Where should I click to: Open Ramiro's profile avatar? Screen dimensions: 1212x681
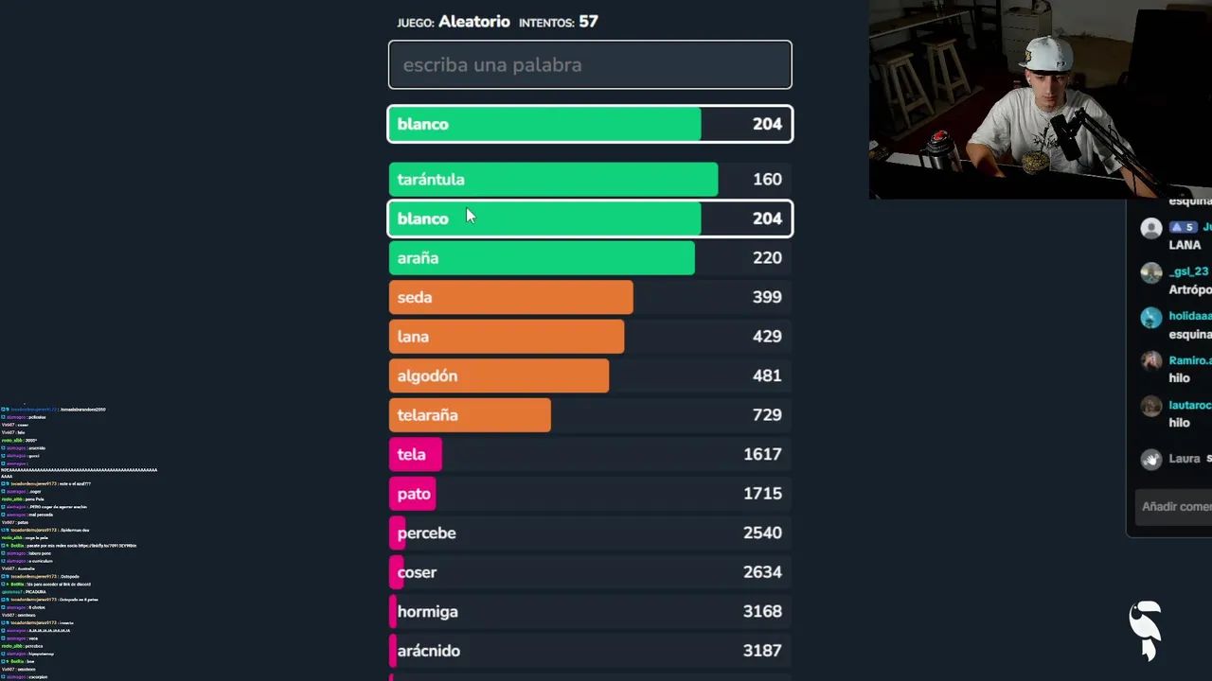pyautogui.click(x=1151, y=361)
